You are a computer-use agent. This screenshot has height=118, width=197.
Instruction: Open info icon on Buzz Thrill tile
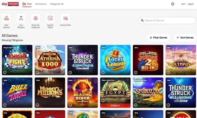click(x=5, y=105)
